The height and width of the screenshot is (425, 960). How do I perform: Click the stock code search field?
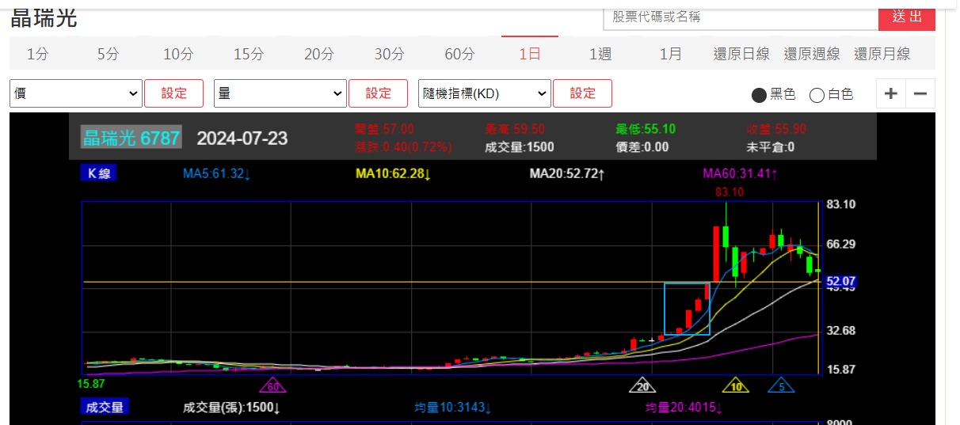point(741,17)
